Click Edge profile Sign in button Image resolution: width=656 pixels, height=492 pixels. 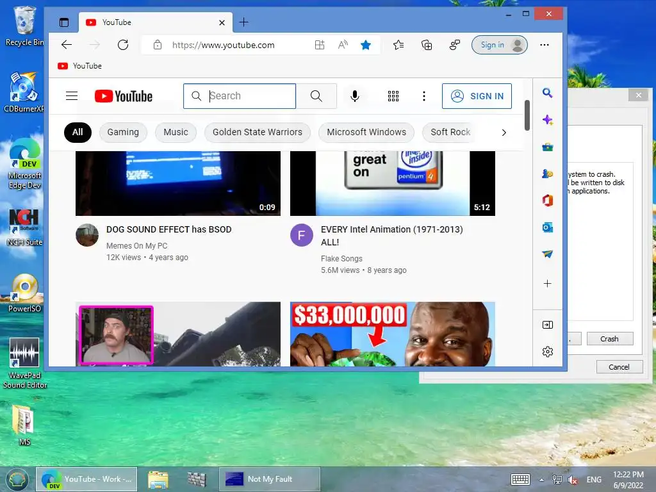pyautogui.click(x=499, y=45)
